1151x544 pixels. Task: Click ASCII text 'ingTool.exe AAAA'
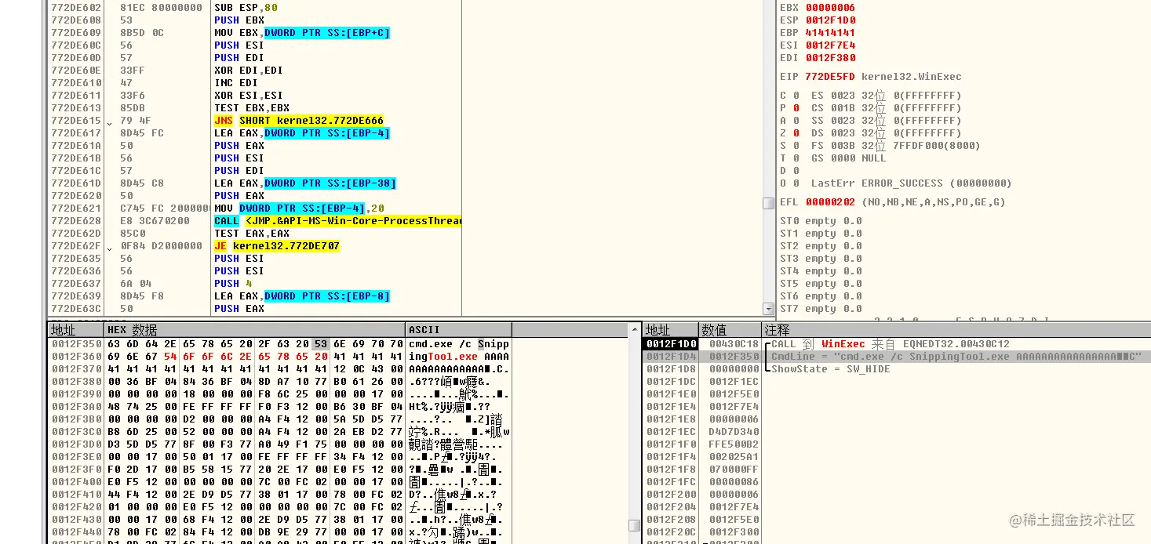tap(459, 357)
